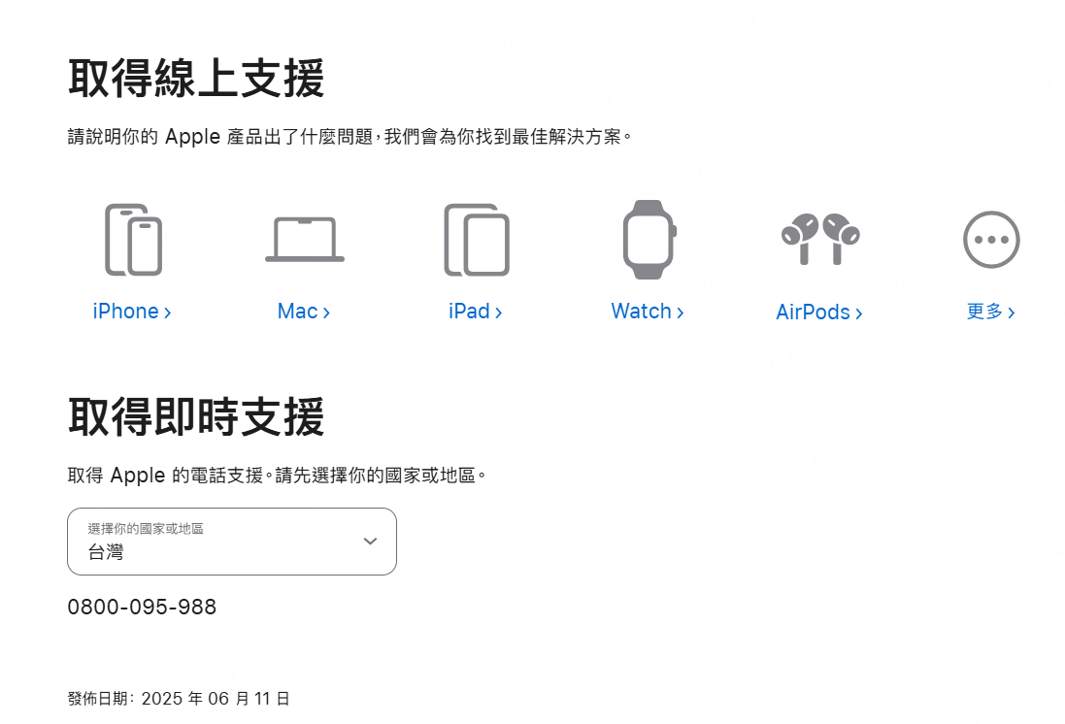Open the Watch support link
The image size is (1065, 724).
648,312
